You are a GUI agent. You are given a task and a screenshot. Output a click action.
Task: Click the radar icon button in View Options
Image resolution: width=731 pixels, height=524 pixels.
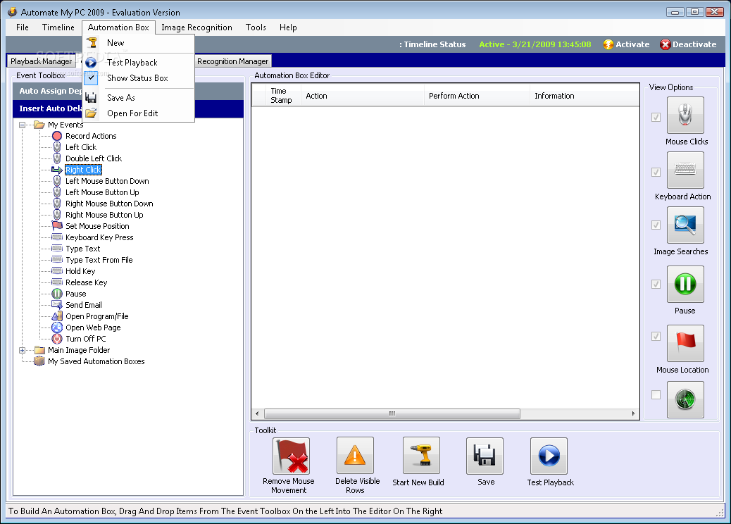685,399
